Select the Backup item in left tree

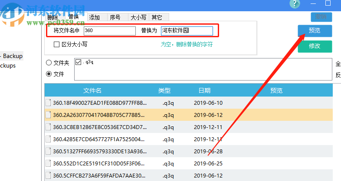12,56
